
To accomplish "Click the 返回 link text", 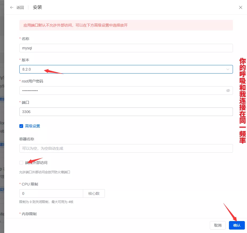I will click(x=20, y=7).
